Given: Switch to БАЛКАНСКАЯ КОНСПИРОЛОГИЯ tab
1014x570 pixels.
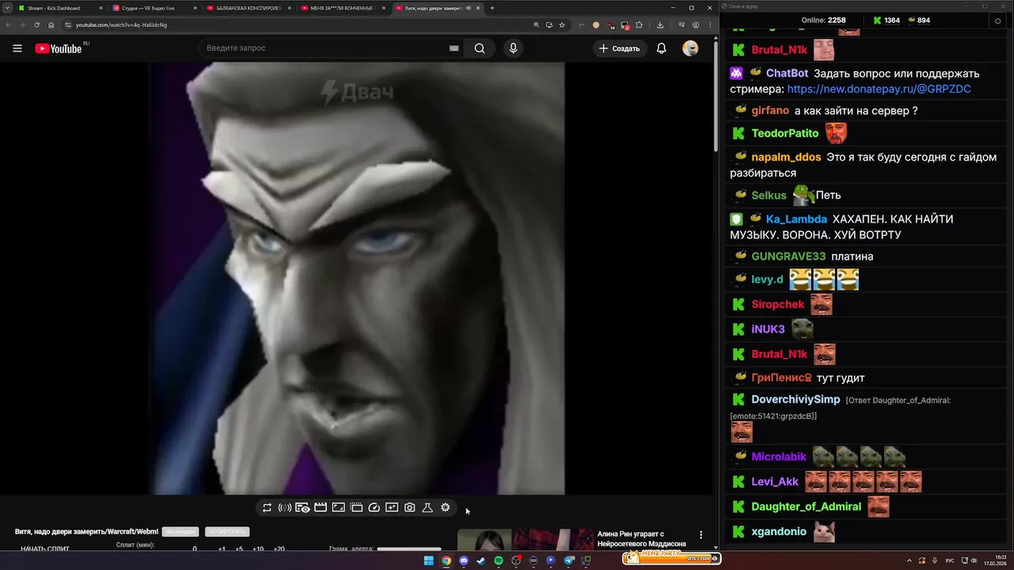Looking at the screenshot, I should (x=248, y=8).
